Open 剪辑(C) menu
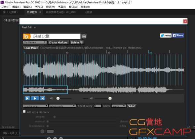The height and width of the screenshot is (139, 195). click(x=27, y=7)
